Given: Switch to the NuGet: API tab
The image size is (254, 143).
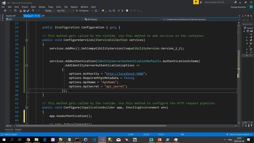Looking at the screenshot, I should [x=11, y=16].
